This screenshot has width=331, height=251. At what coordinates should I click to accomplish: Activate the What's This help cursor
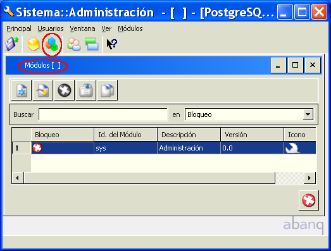[x=112, y=44]
